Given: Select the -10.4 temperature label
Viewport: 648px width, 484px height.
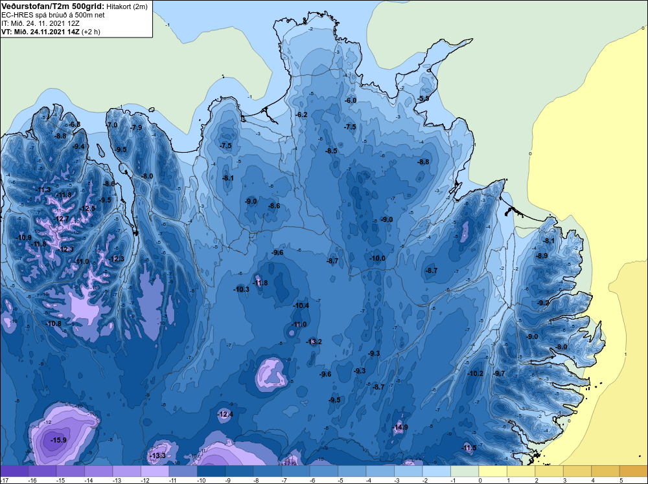Looking at the screenshot, I should (301, 305).
